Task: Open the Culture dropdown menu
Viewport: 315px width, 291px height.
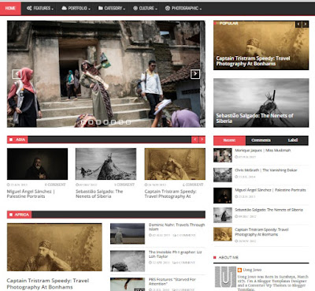Action: [145, 9]
